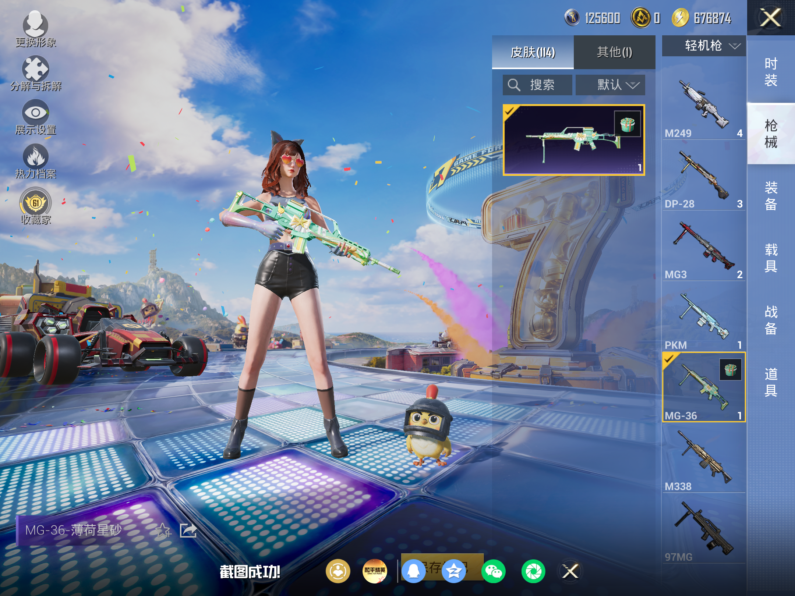
Task: Share screenshot to the gold community circle icon
Action: tap(338, 571)
